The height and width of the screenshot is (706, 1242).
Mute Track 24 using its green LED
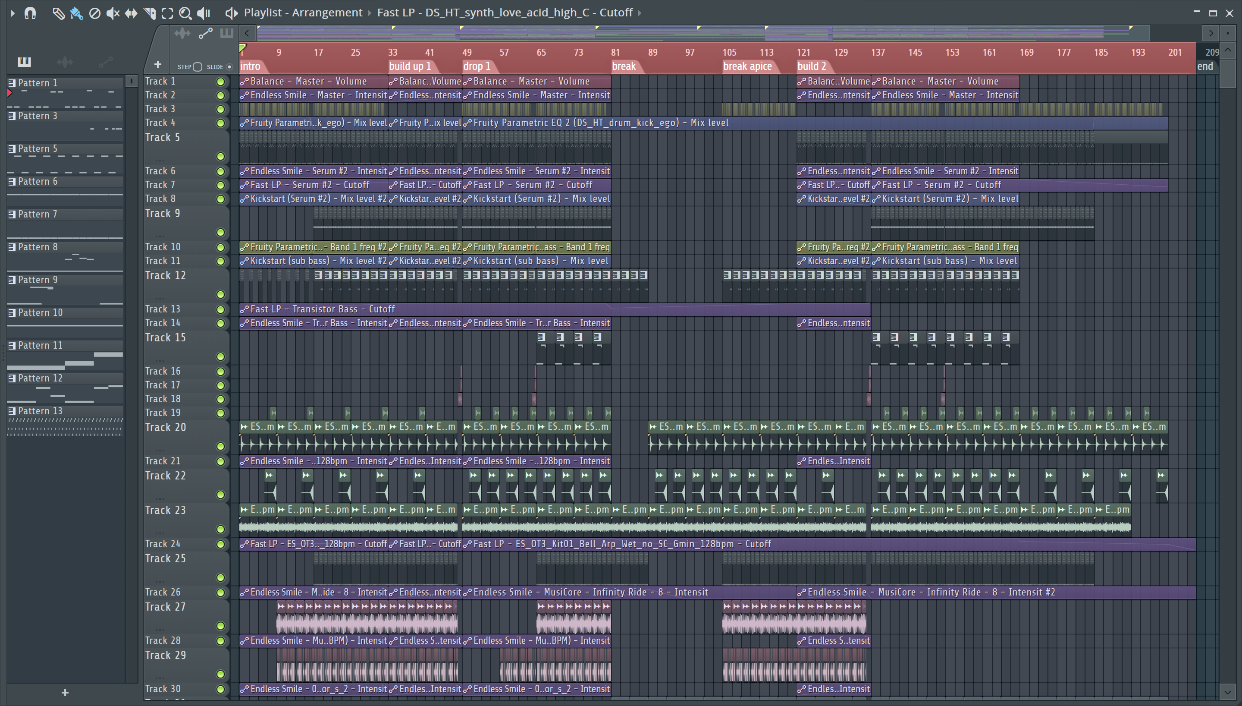[x=220, y=544]
